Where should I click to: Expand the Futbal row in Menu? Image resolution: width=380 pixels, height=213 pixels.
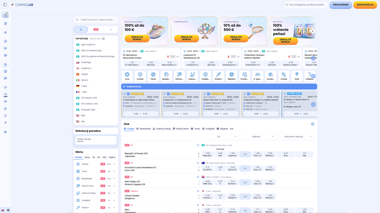(x=114, y=164)
